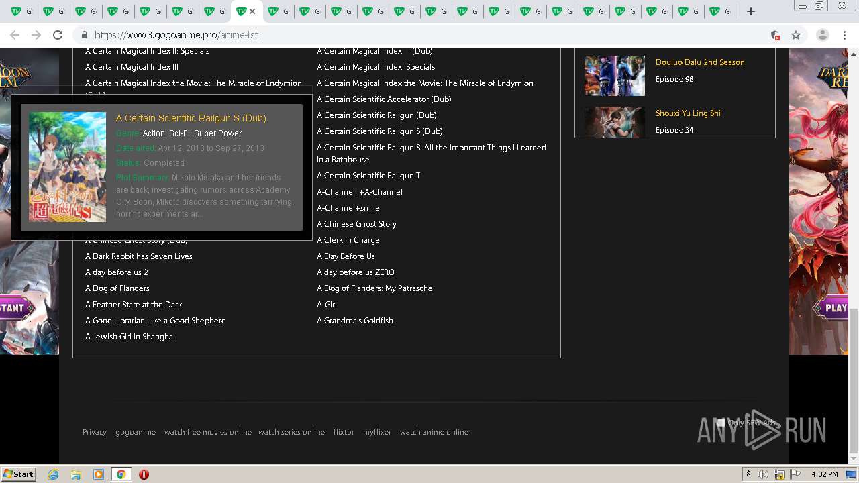Open the media player taskbar icon

pos(99,474)
